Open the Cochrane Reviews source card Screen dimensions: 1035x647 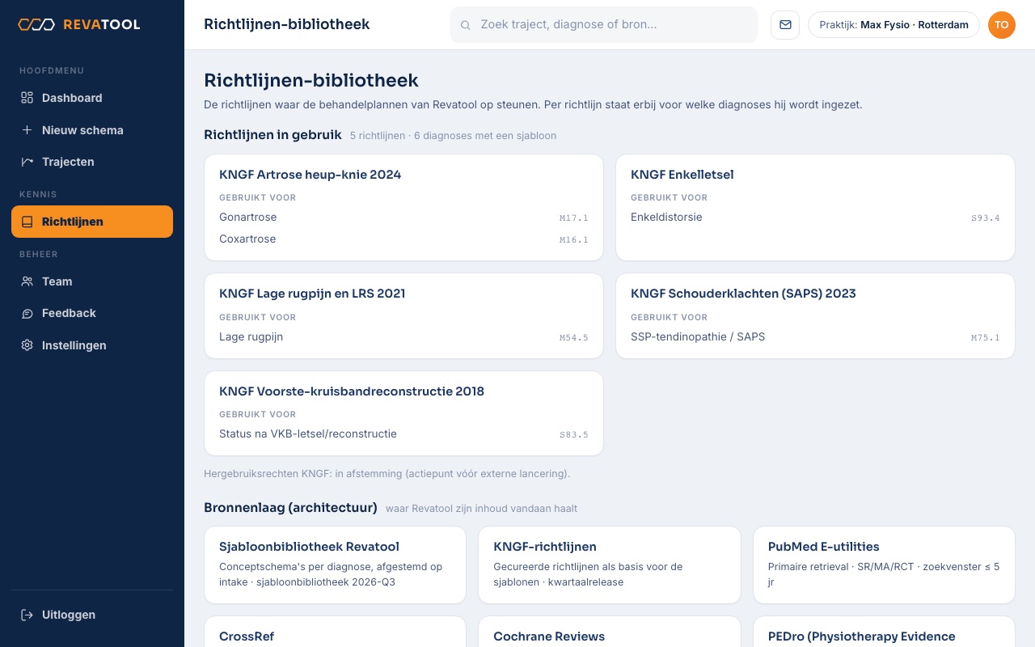pyautogui.click(x=610, y=632)
